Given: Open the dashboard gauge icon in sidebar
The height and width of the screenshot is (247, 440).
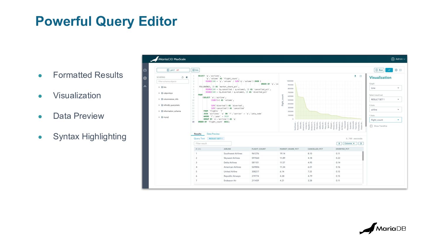Looking at the screenshot, I should coord(145,70).
